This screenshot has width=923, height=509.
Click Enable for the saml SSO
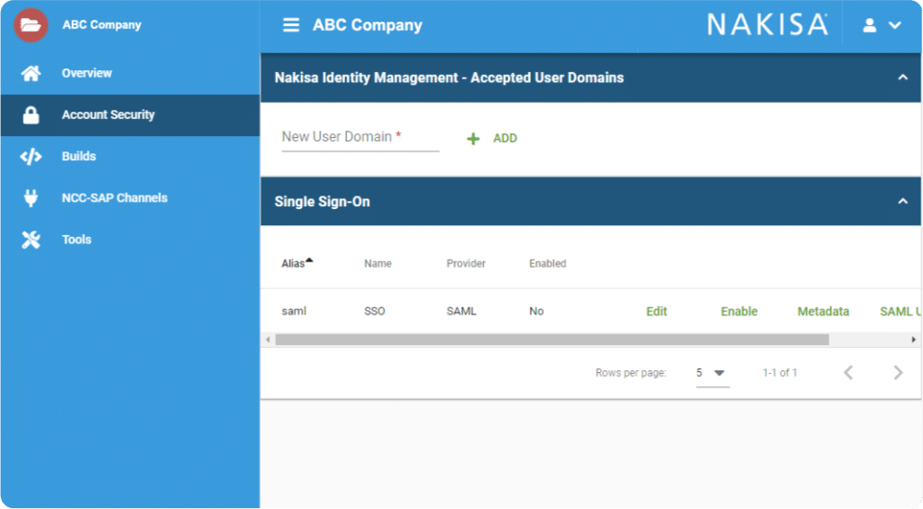point(739,312)
